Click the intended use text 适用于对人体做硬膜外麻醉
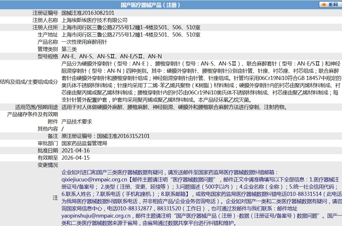The height and width of the screenshot is (226, 342). (x=92, y=107)
